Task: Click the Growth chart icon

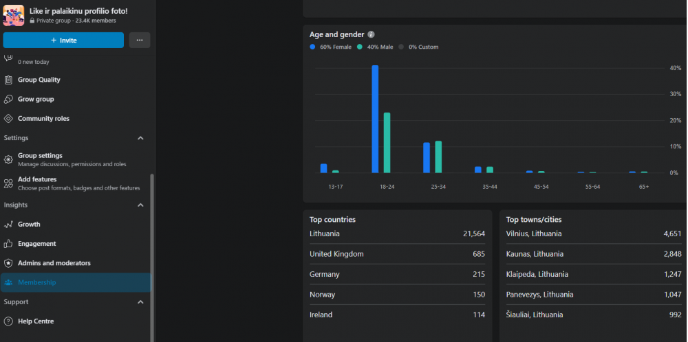Action: 8,225
